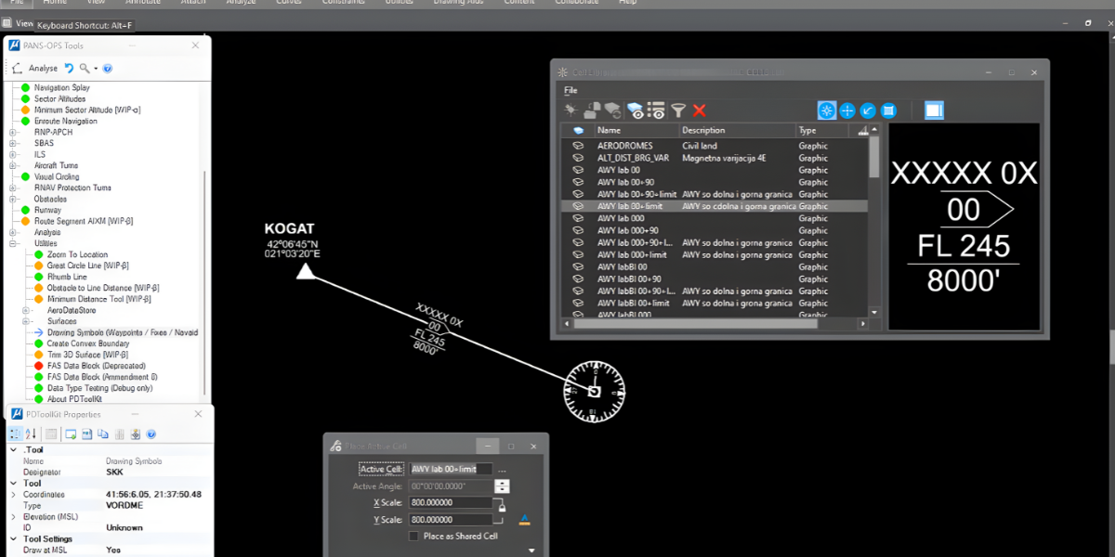The width and height of the screenshot is (1115, 557).
Task: Open the Help menu in the top bar
Action: [x=628, y=3]
